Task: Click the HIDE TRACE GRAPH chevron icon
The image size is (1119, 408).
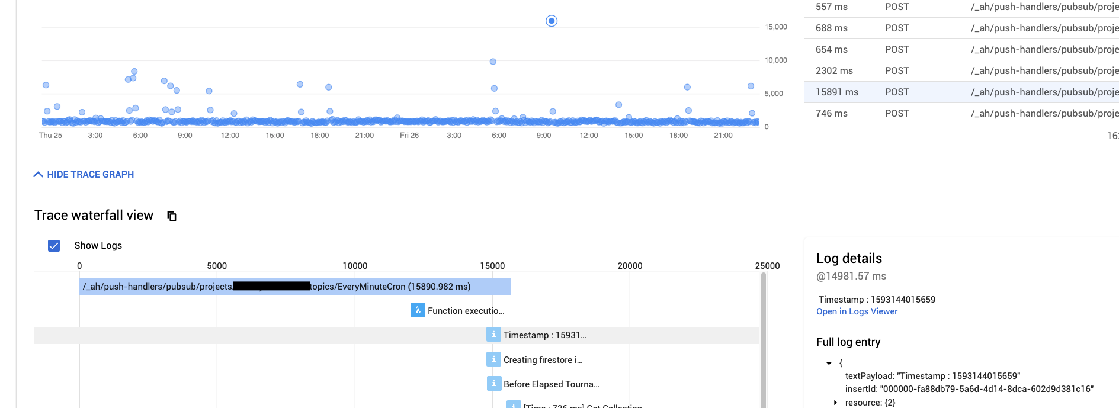Action: [39, 174]
